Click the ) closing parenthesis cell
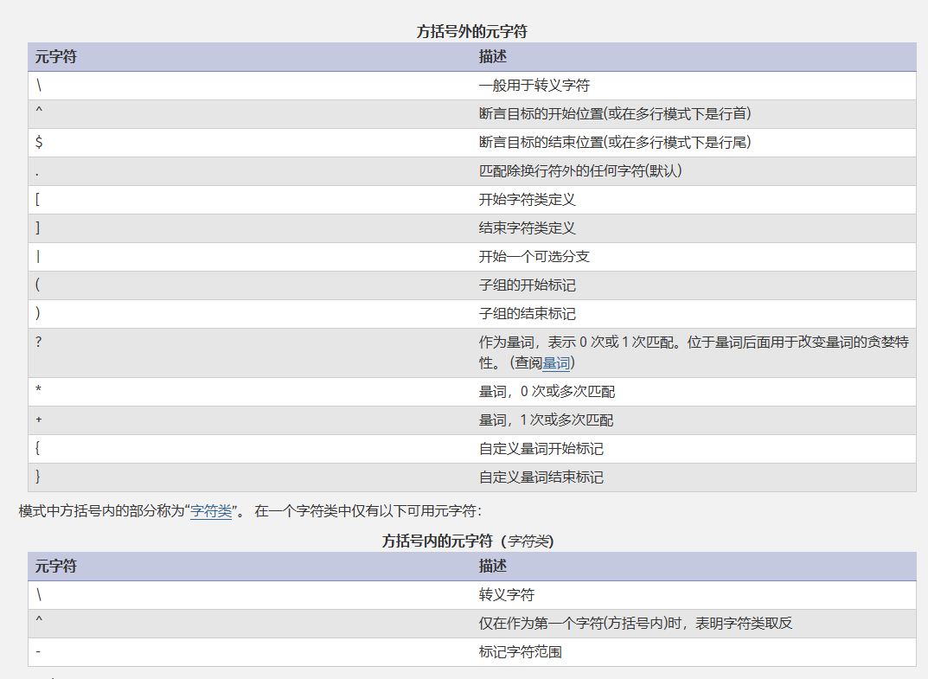Viewport: 928px width, 679px height. click(x=38, y=314)
